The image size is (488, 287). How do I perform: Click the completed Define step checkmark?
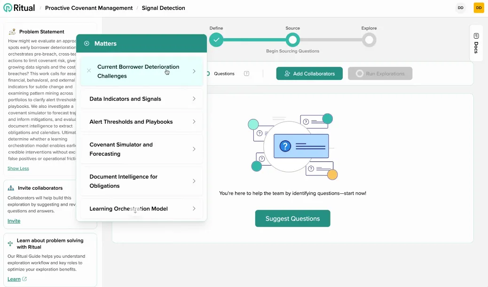click(216, 40)
